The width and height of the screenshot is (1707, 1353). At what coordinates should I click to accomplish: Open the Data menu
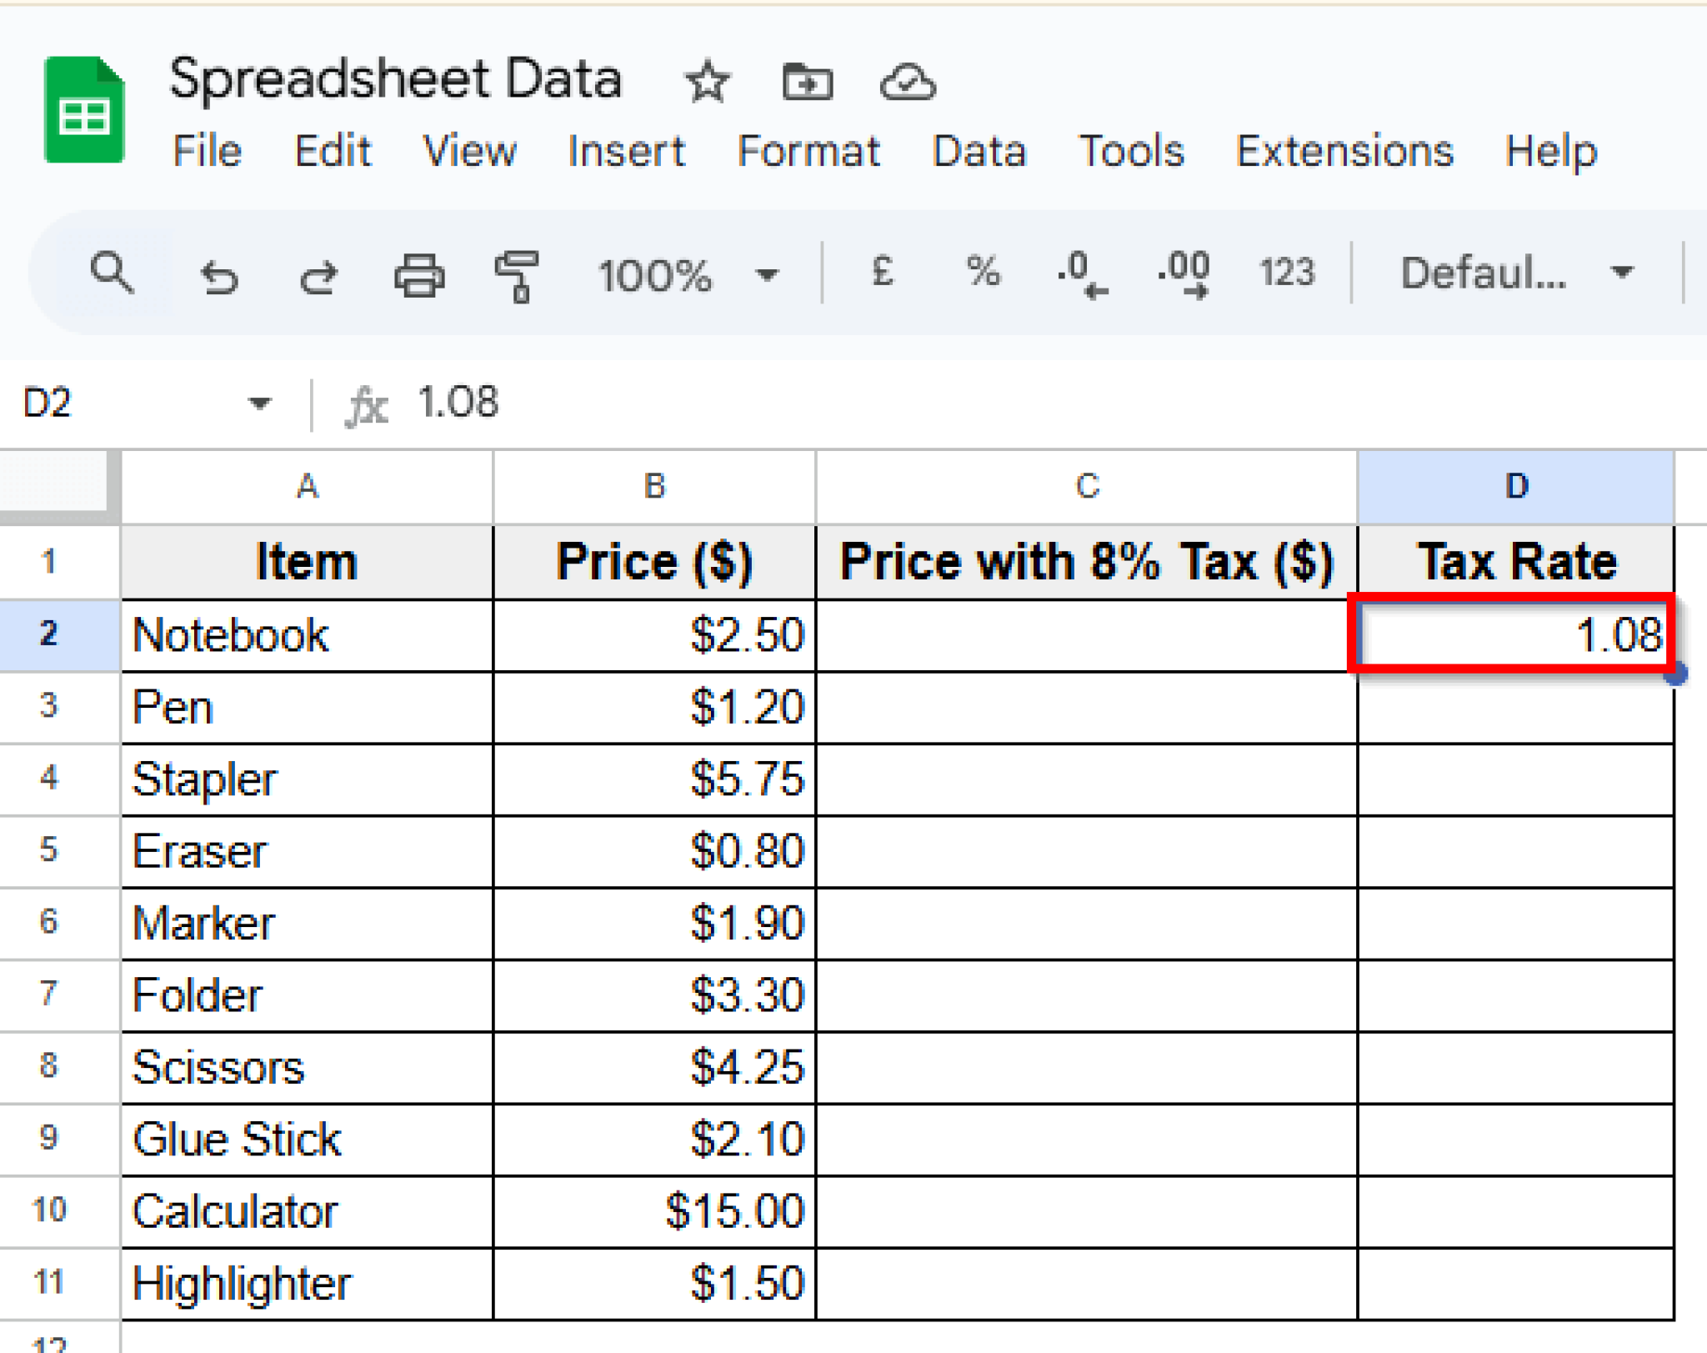click(x=979, y=152)
